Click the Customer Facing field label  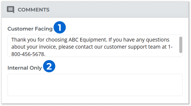pos(30,29)
